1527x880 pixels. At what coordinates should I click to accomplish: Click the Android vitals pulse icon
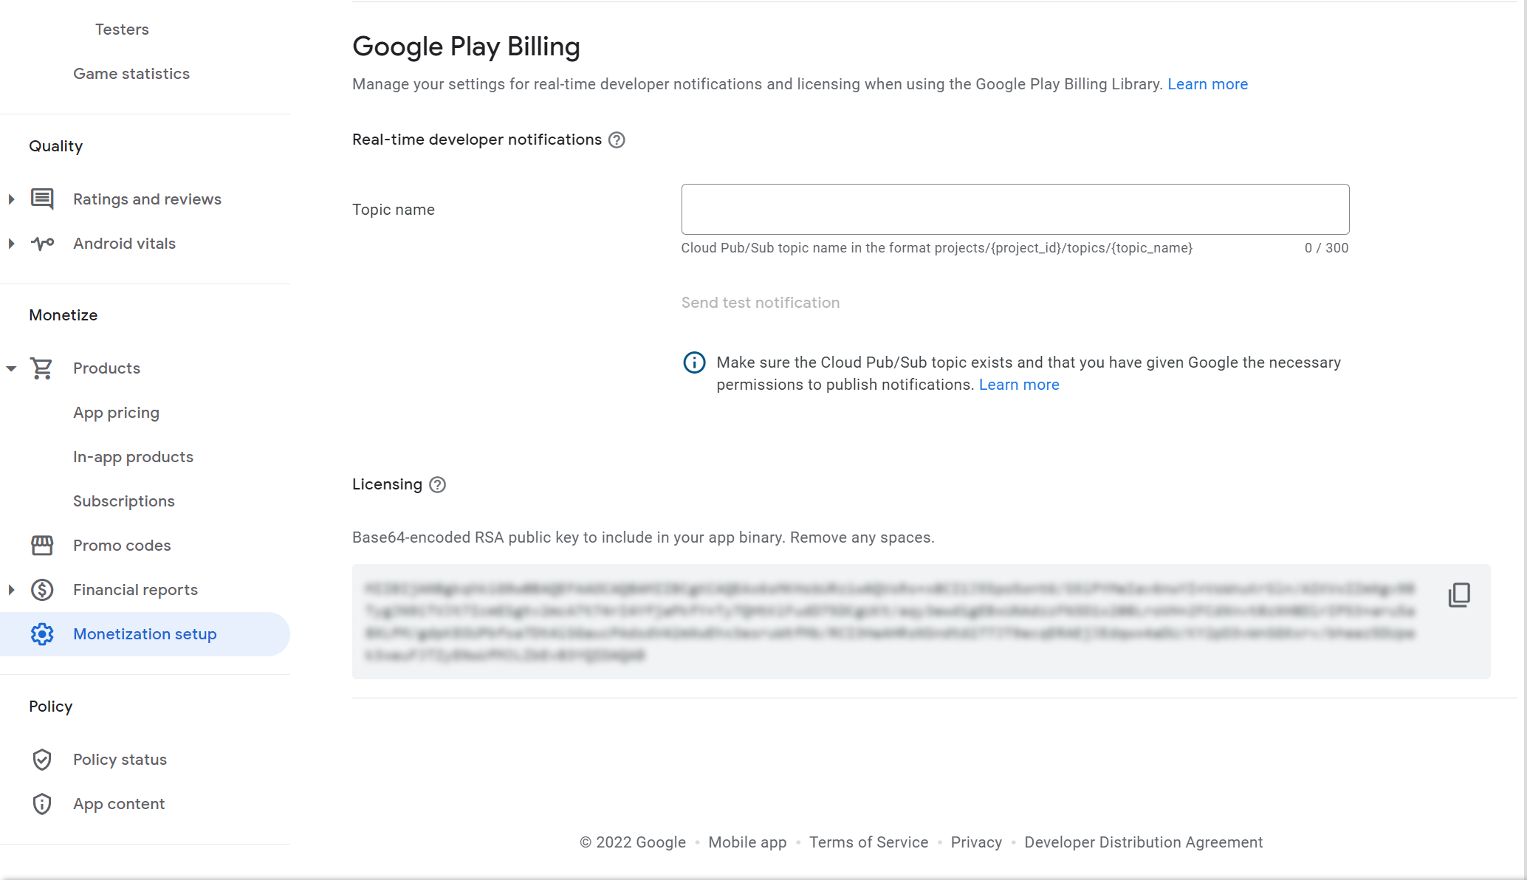coord(42,244)
